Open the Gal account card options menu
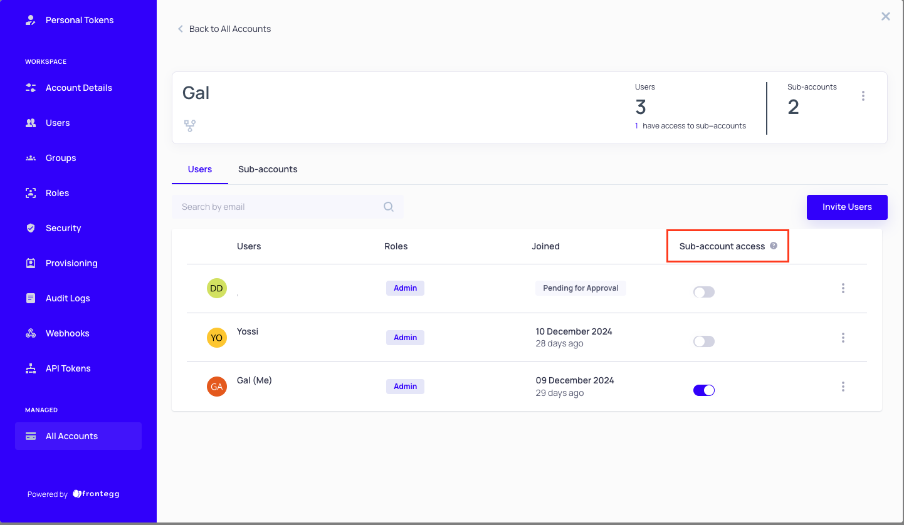904x525 pixels. pos(863,96)
